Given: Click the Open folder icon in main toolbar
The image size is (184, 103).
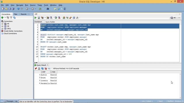Looking at the screenshot, I should click(6, 9).
